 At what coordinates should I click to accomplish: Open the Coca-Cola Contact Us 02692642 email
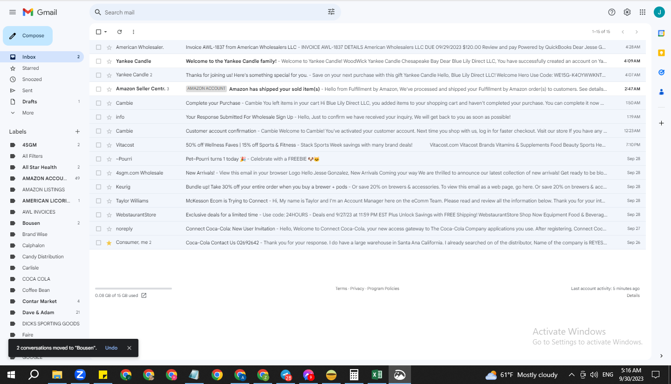click(x=368, y=243)
